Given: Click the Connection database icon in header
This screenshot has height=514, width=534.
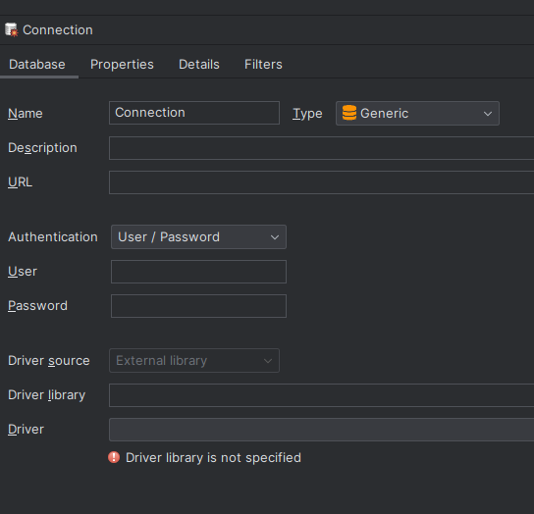Looking at the screenshot, I should [x=11, y=30].
